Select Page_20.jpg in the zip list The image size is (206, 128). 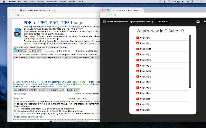tap(162, 104)
